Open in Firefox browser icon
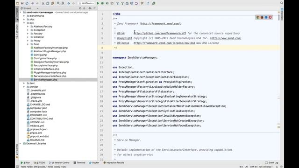 coord(262,17)
